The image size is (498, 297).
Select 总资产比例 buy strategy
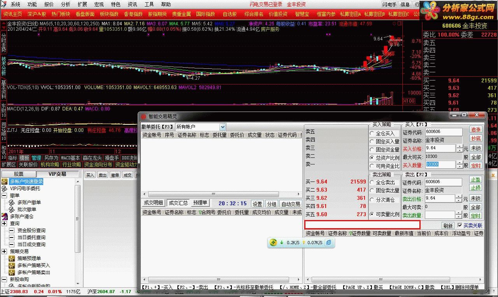click(x=384, y=158)
